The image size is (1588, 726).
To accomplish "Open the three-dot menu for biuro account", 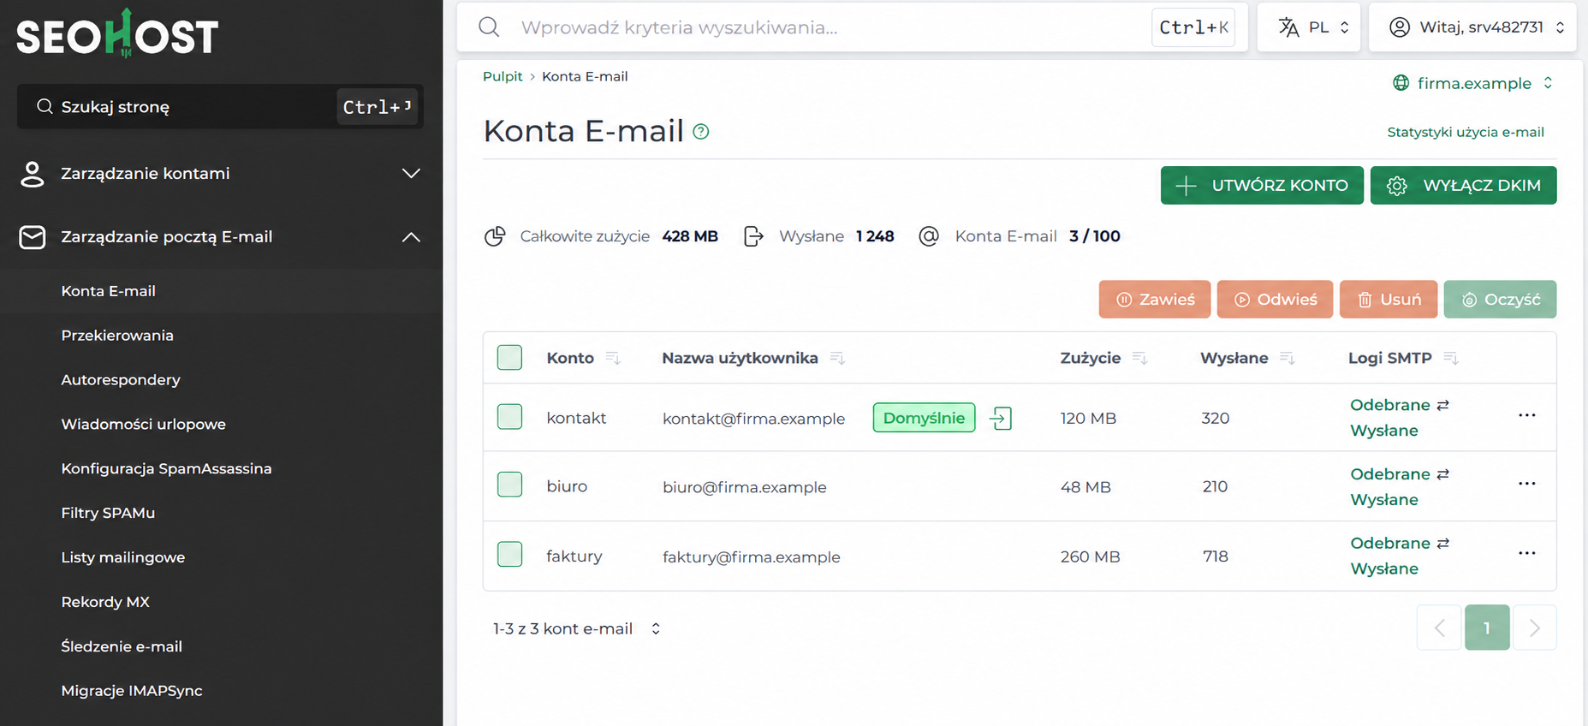I will click(x=1526, y=484).
